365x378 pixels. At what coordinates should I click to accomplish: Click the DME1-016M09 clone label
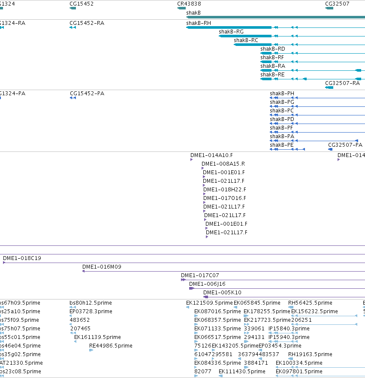click(x=102, y=267)
